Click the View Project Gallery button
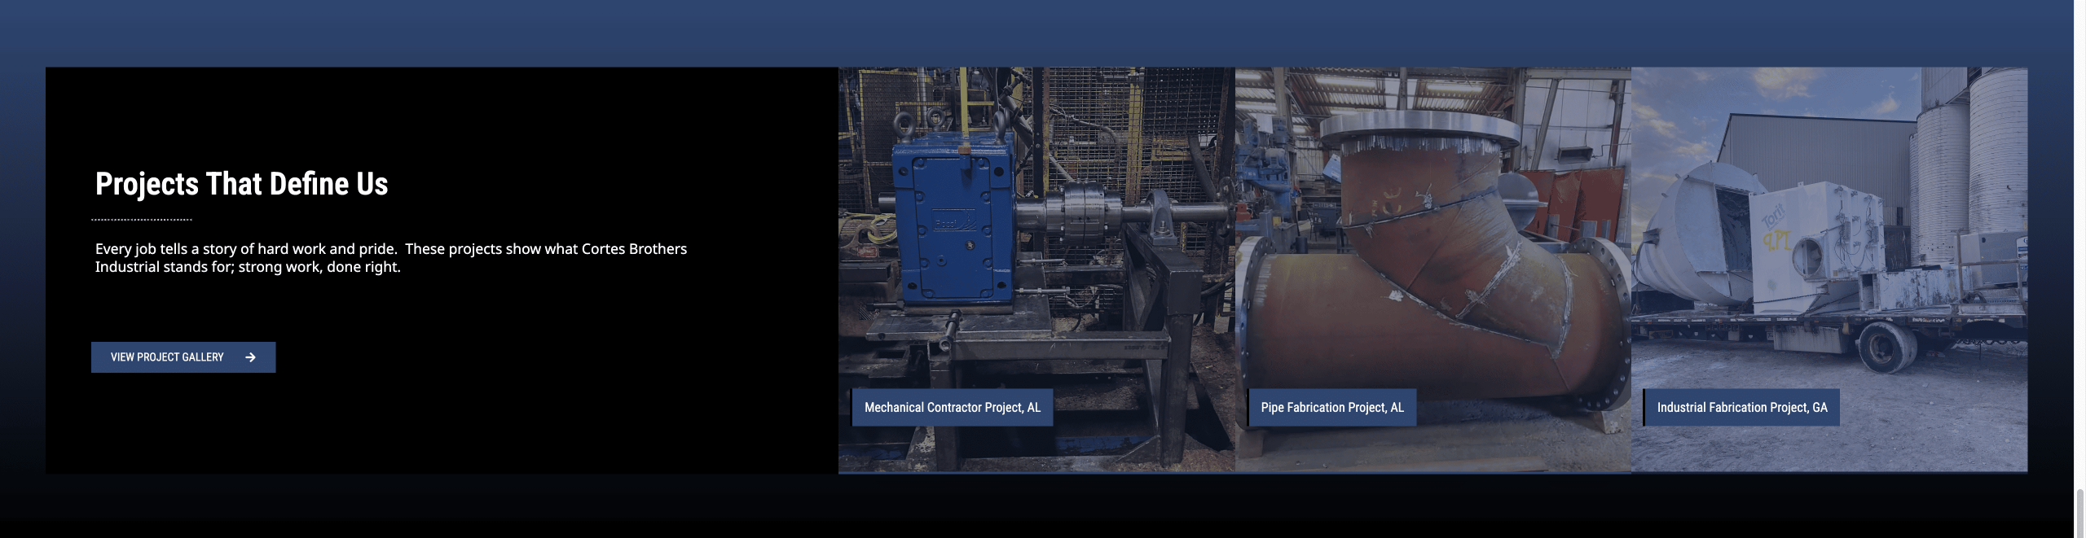The width and height of the screenshot is (2086, 538). (183, 357)
